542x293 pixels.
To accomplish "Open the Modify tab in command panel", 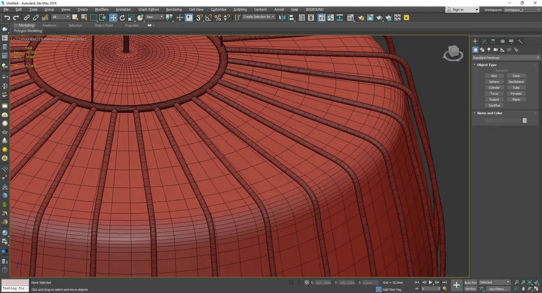I will pos(484,41).
